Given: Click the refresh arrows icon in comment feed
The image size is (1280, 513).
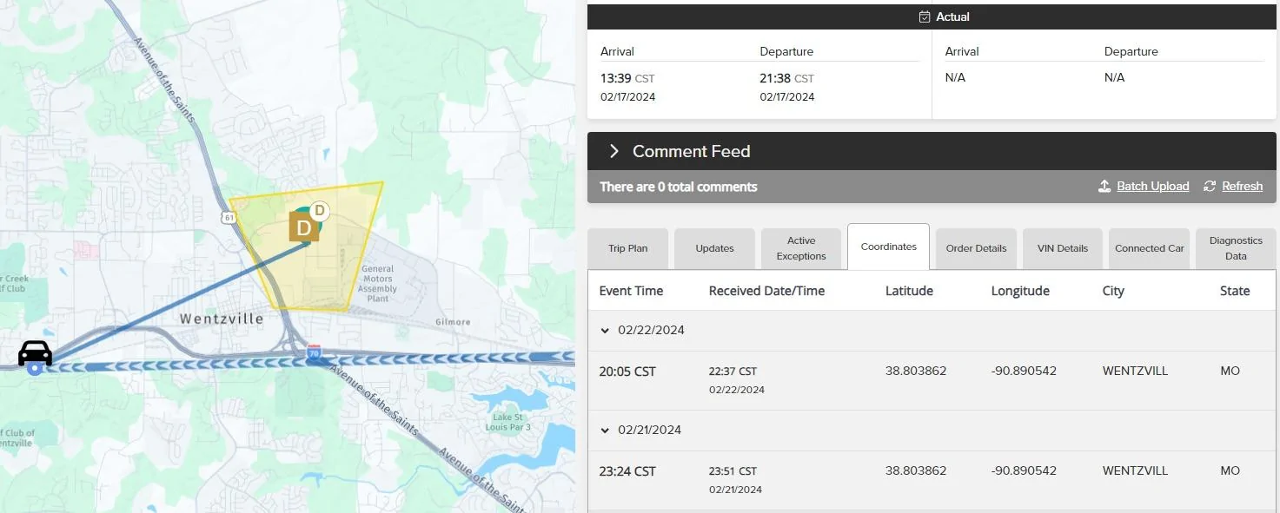Looking at the screenshot, I should pos(1210,186).
